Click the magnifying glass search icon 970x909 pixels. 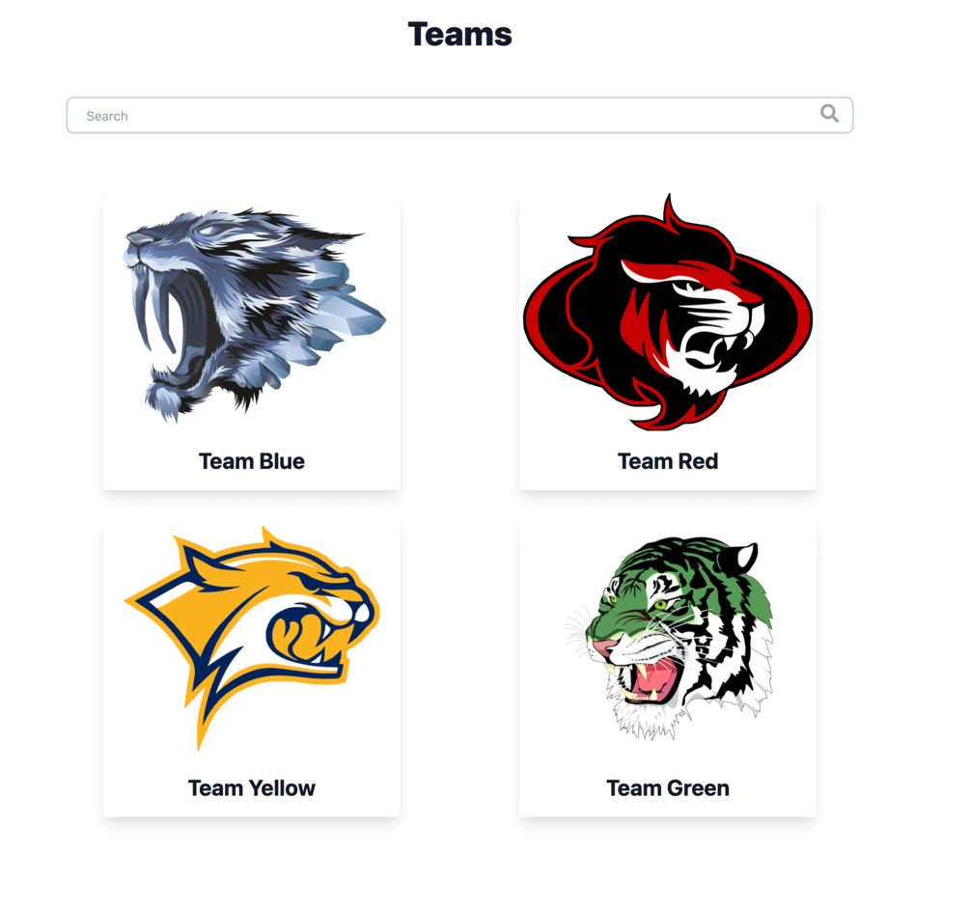pyautogui.click(x=829, y=113)
